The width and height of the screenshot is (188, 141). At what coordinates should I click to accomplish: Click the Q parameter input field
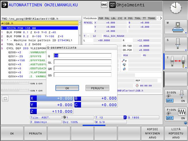point(83,55)
